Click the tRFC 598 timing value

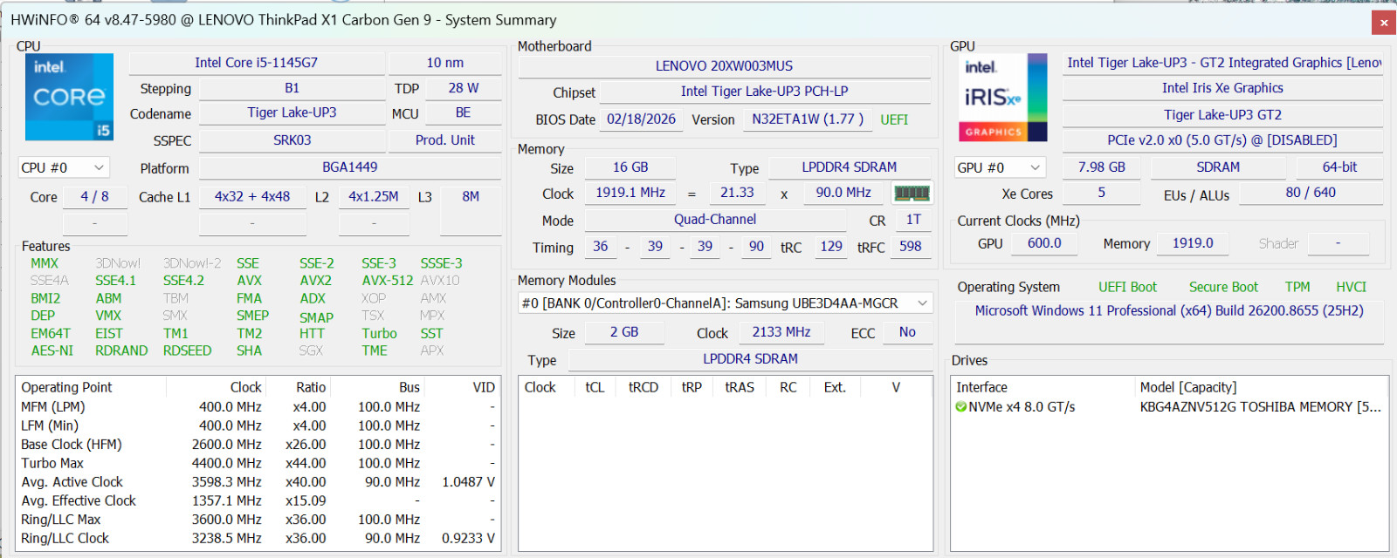coord(911,247)
